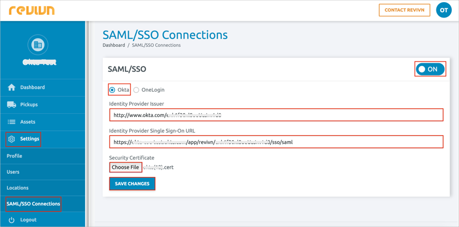This screenshot has height=227, width=459.
Task: Click the Identity Provider Issuer field
Action: point(276,115)
